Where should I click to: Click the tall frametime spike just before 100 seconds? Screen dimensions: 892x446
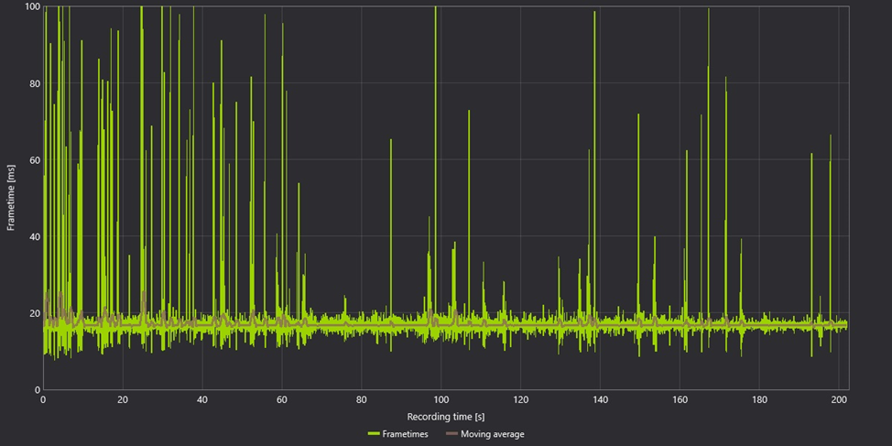(x=436, y=8)
